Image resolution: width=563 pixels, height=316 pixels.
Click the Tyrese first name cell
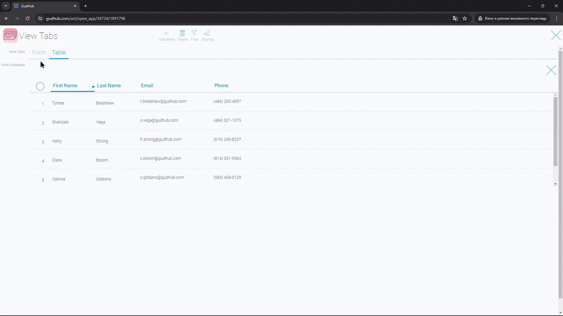pos(58,103)
